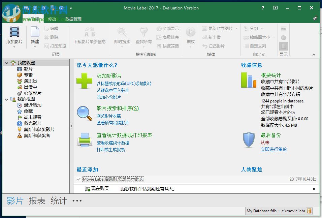The image size is (322, 218).
Task: Uncheck Movie Label启动时总是显示此页 checkbox
Action: (79, 179)
